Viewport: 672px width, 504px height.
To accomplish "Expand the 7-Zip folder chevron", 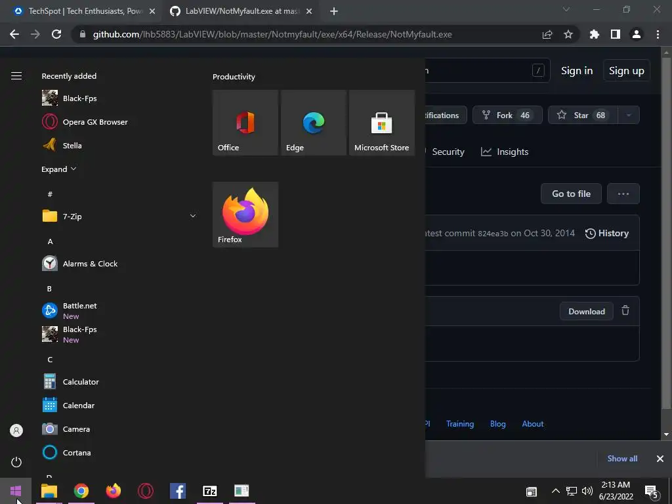I will (193, 216).
